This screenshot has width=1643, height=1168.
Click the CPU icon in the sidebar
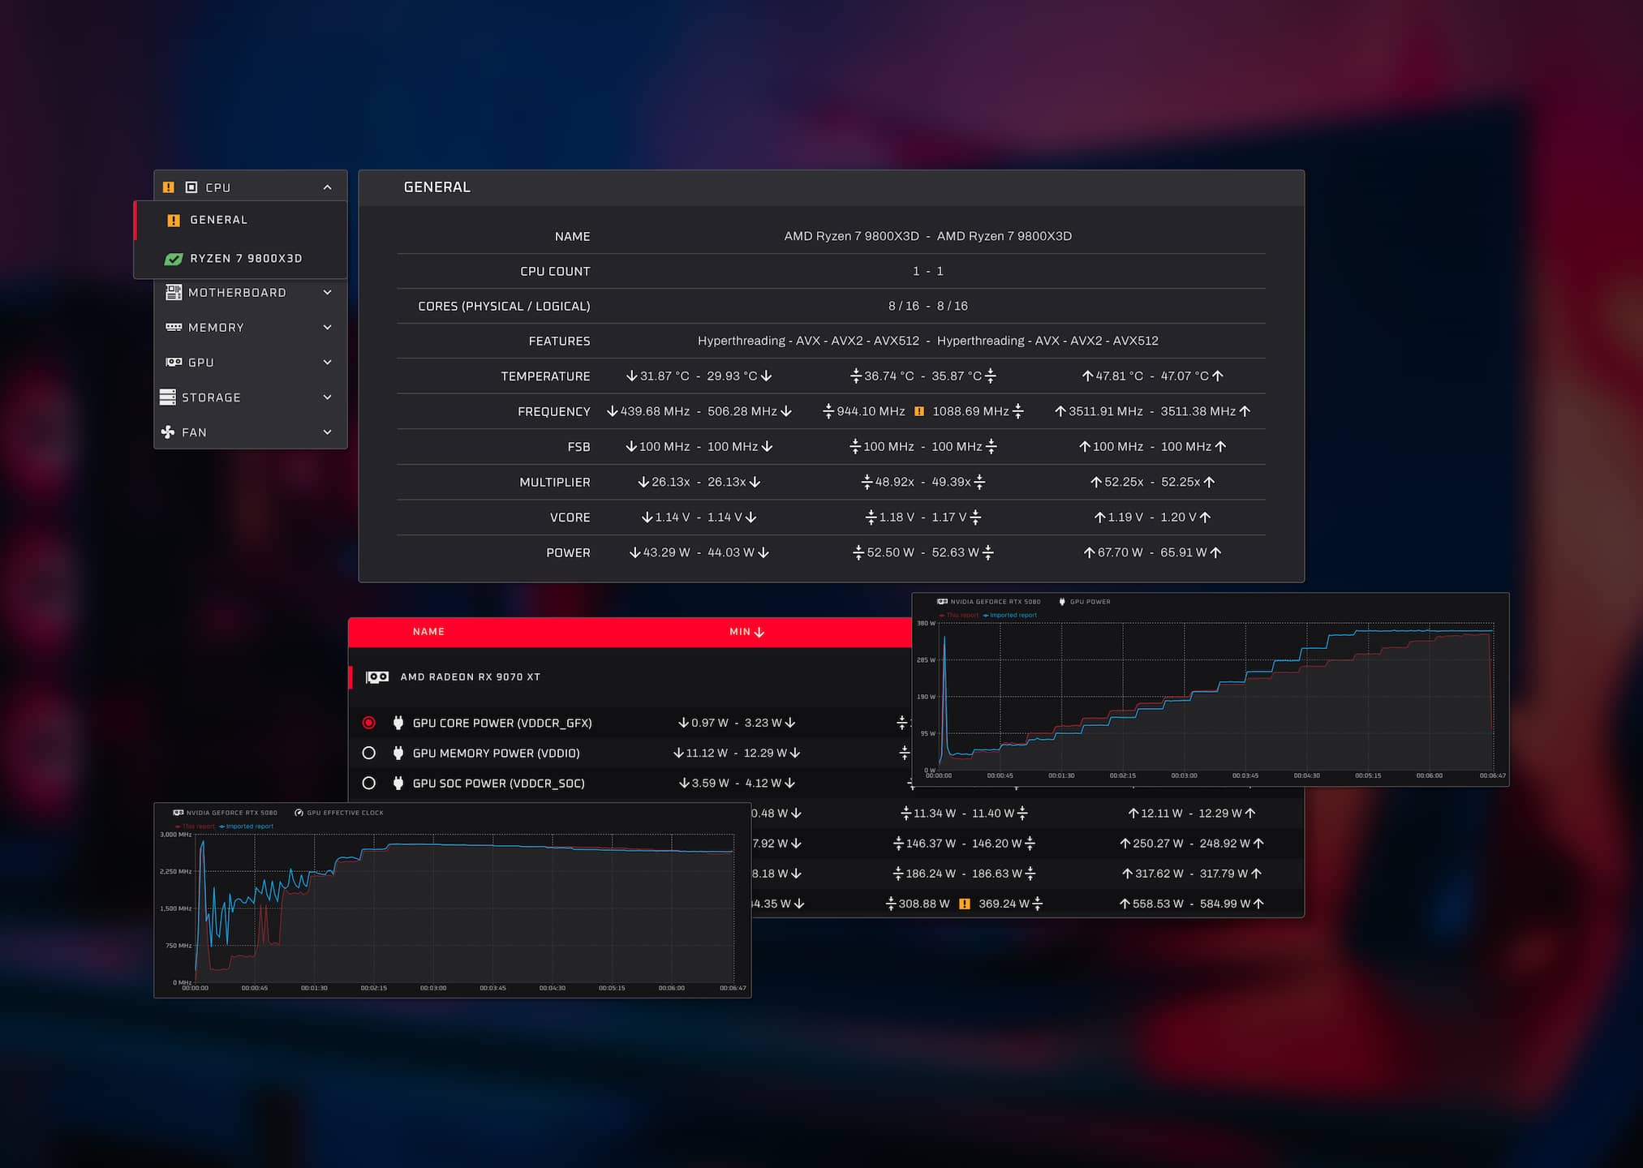[191, 187]
